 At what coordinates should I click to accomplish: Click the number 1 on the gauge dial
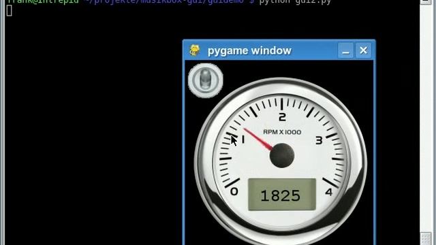[x=243, y=139]
